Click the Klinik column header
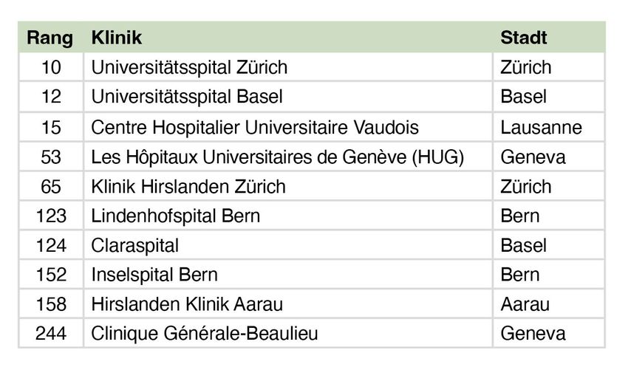The height and width of the screenshot is (370, 631). 117,38
